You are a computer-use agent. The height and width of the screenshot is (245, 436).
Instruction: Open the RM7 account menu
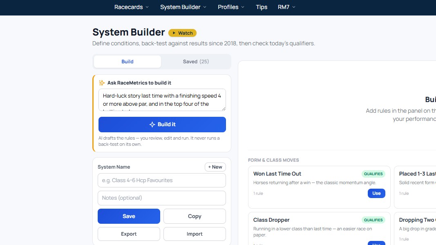pyautogui.click(x=286, y=7)
